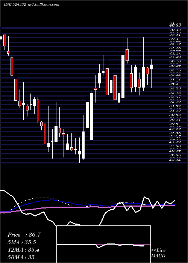
Task: Click the 25.52 price axis label
Action: pos(175,160)
